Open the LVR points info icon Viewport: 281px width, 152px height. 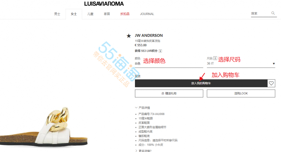tap(160, 51)
